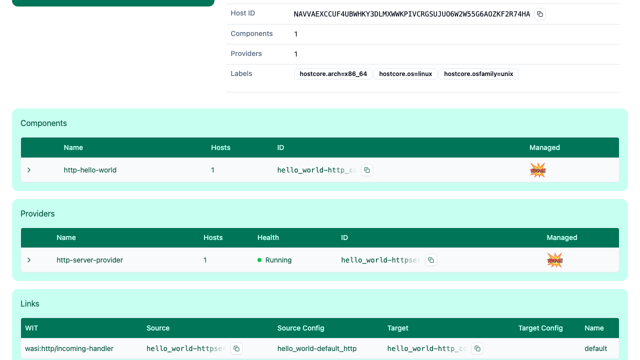Click the Providers table Health column header
Image resolution: width=640 pixels, height=360 pixels.
[x=268, y=237]
